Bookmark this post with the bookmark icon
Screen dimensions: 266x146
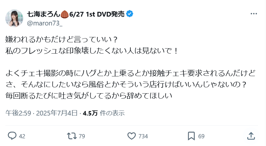click(x=191, y=136)
